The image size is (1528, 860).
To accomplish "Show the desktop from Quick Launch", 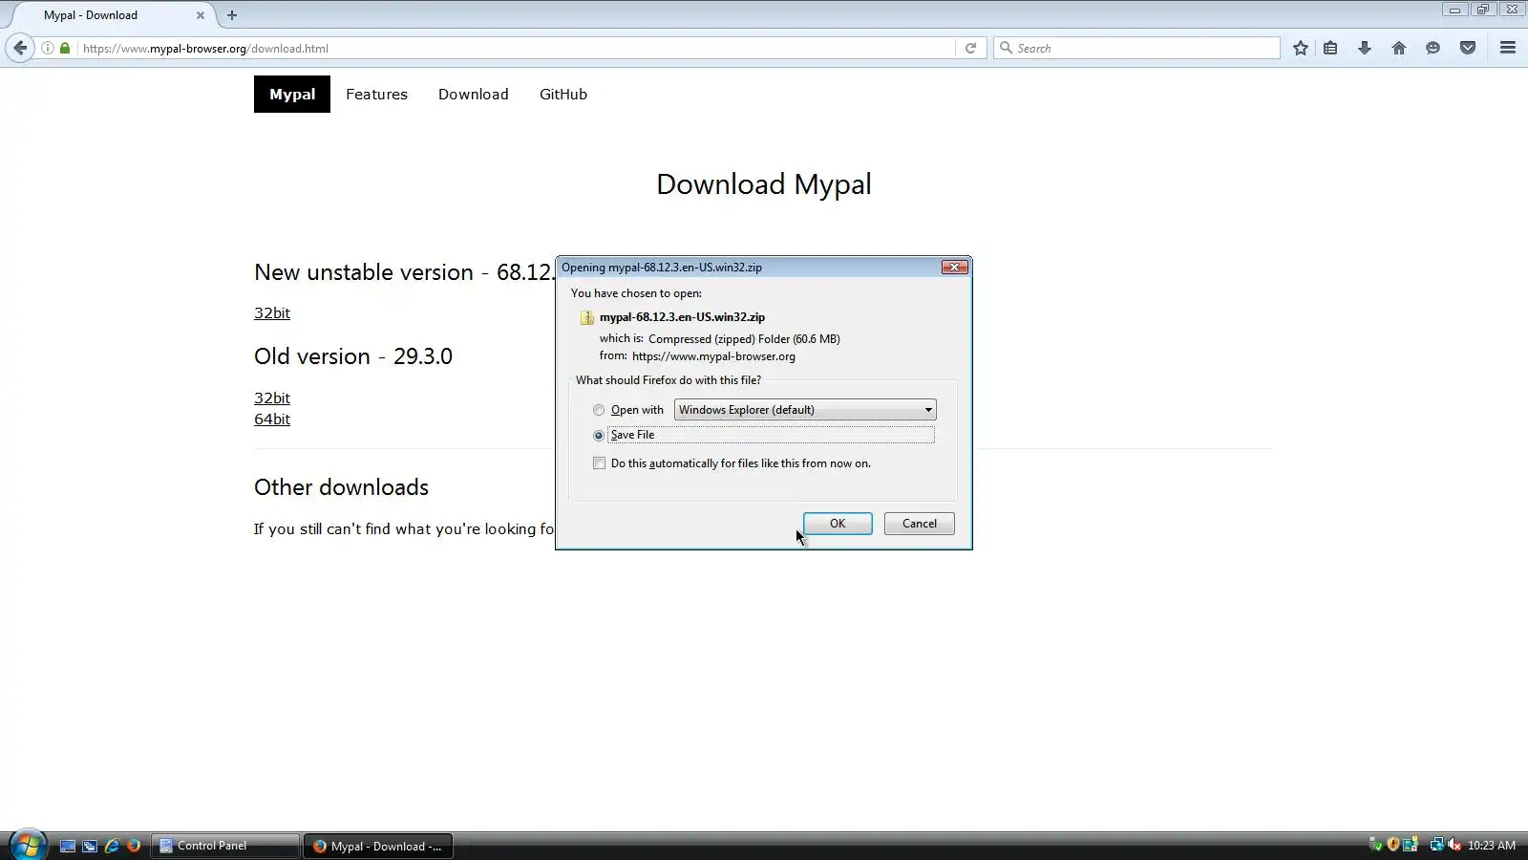I will [x=68, y=846].
